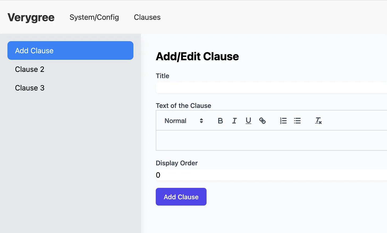Apply bulleted list formatting
This screenshot has width=387, height=233.
[x=297, y=121]
